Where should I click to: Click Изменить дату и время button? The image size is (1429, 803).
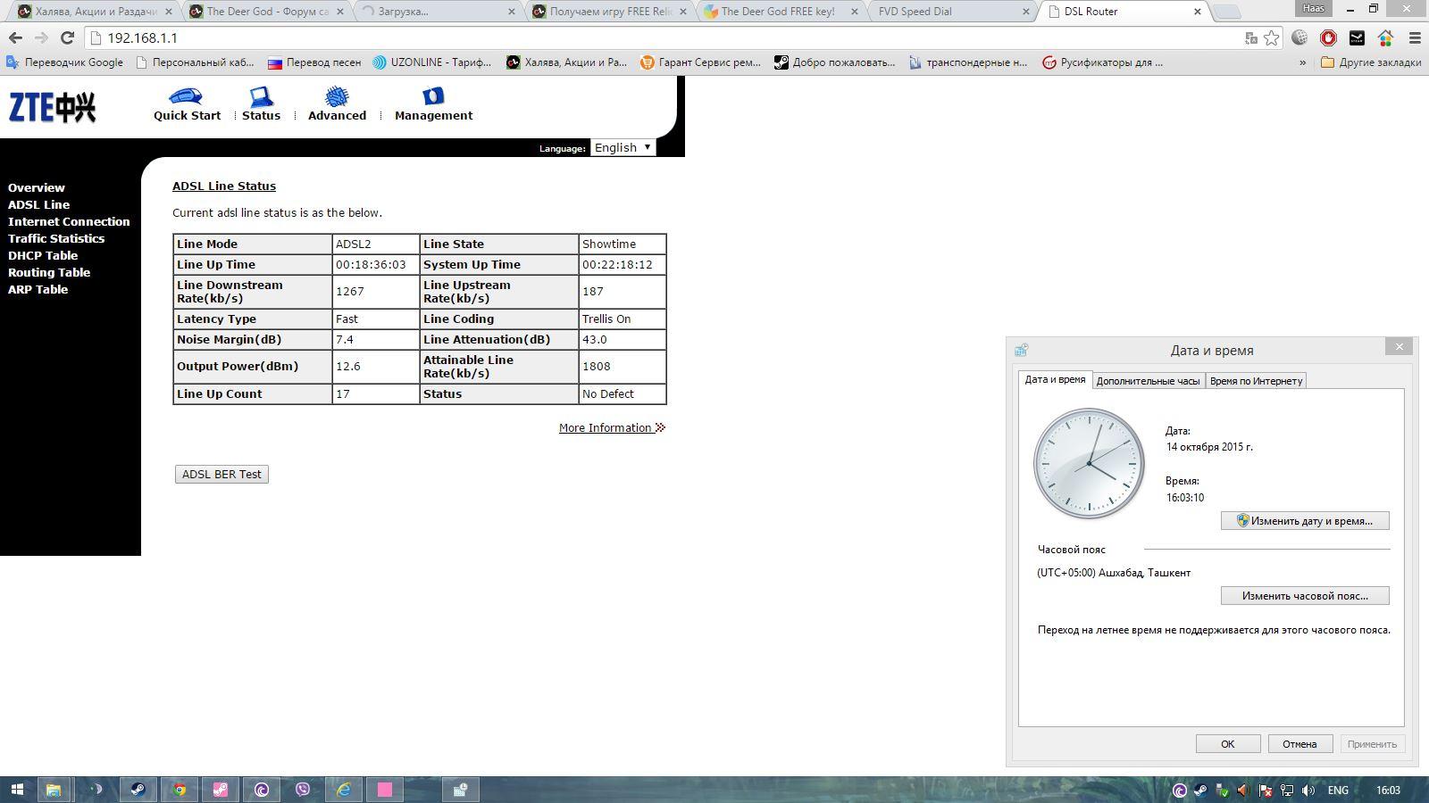[1305, 520]
